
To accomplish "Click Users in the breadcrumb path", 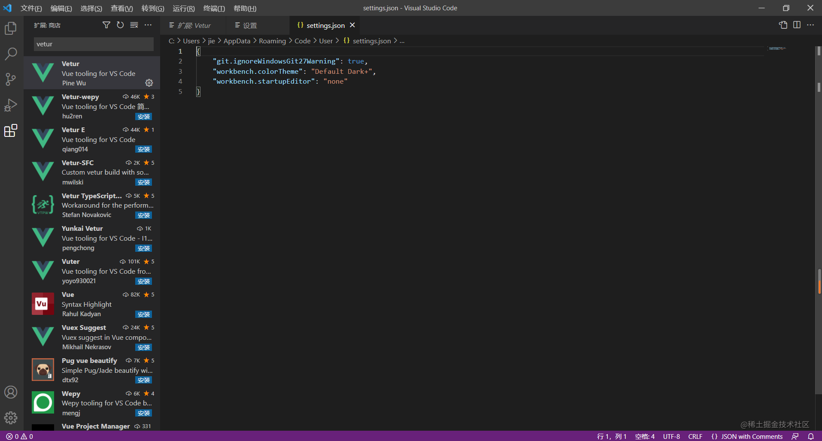I will pyautogui.click(x=191, y=41).
